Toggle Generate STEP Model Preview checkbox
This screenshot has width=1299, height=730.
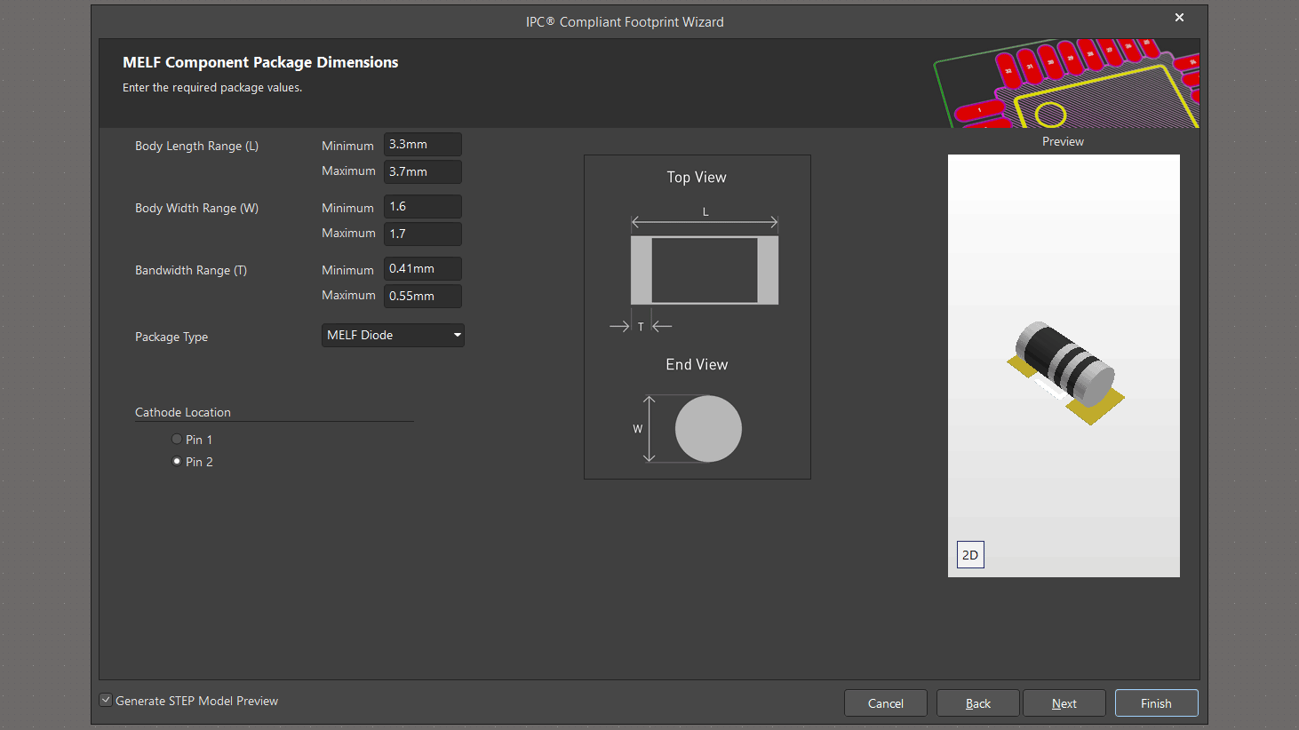click(107, 701)
